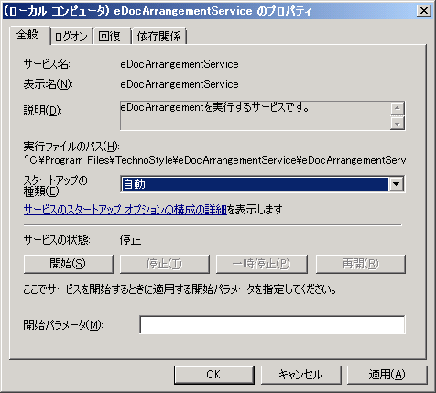Click the greyed-out 停止(T) button
This screenshot has height=393, width=436.
[165, 264]
